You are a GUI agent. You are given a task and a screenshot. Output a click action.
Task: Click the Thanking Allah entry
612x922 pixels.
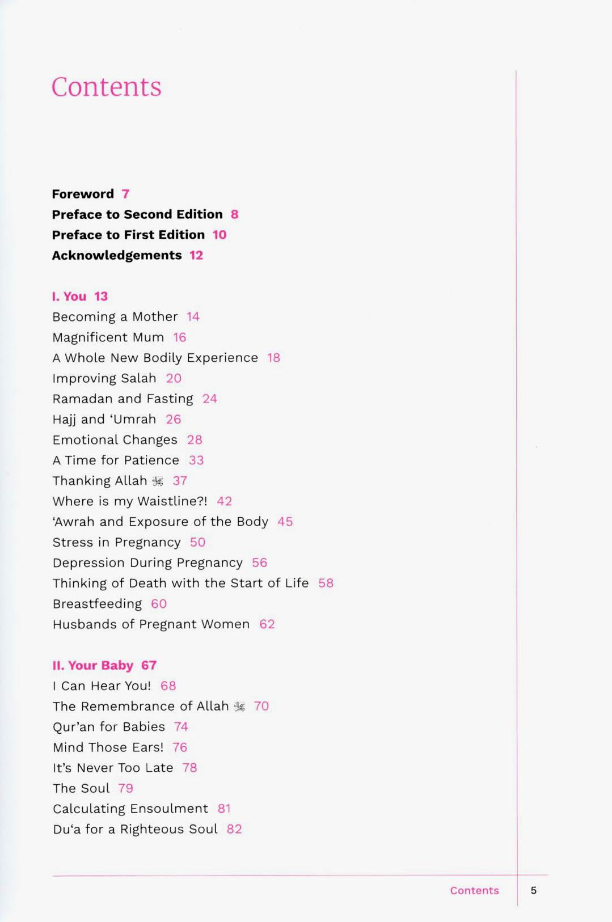(100, 481)
